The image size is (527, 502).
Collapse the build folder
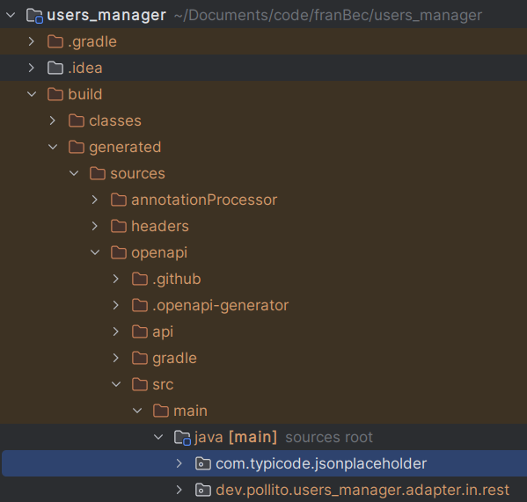(x=32, y=94)
